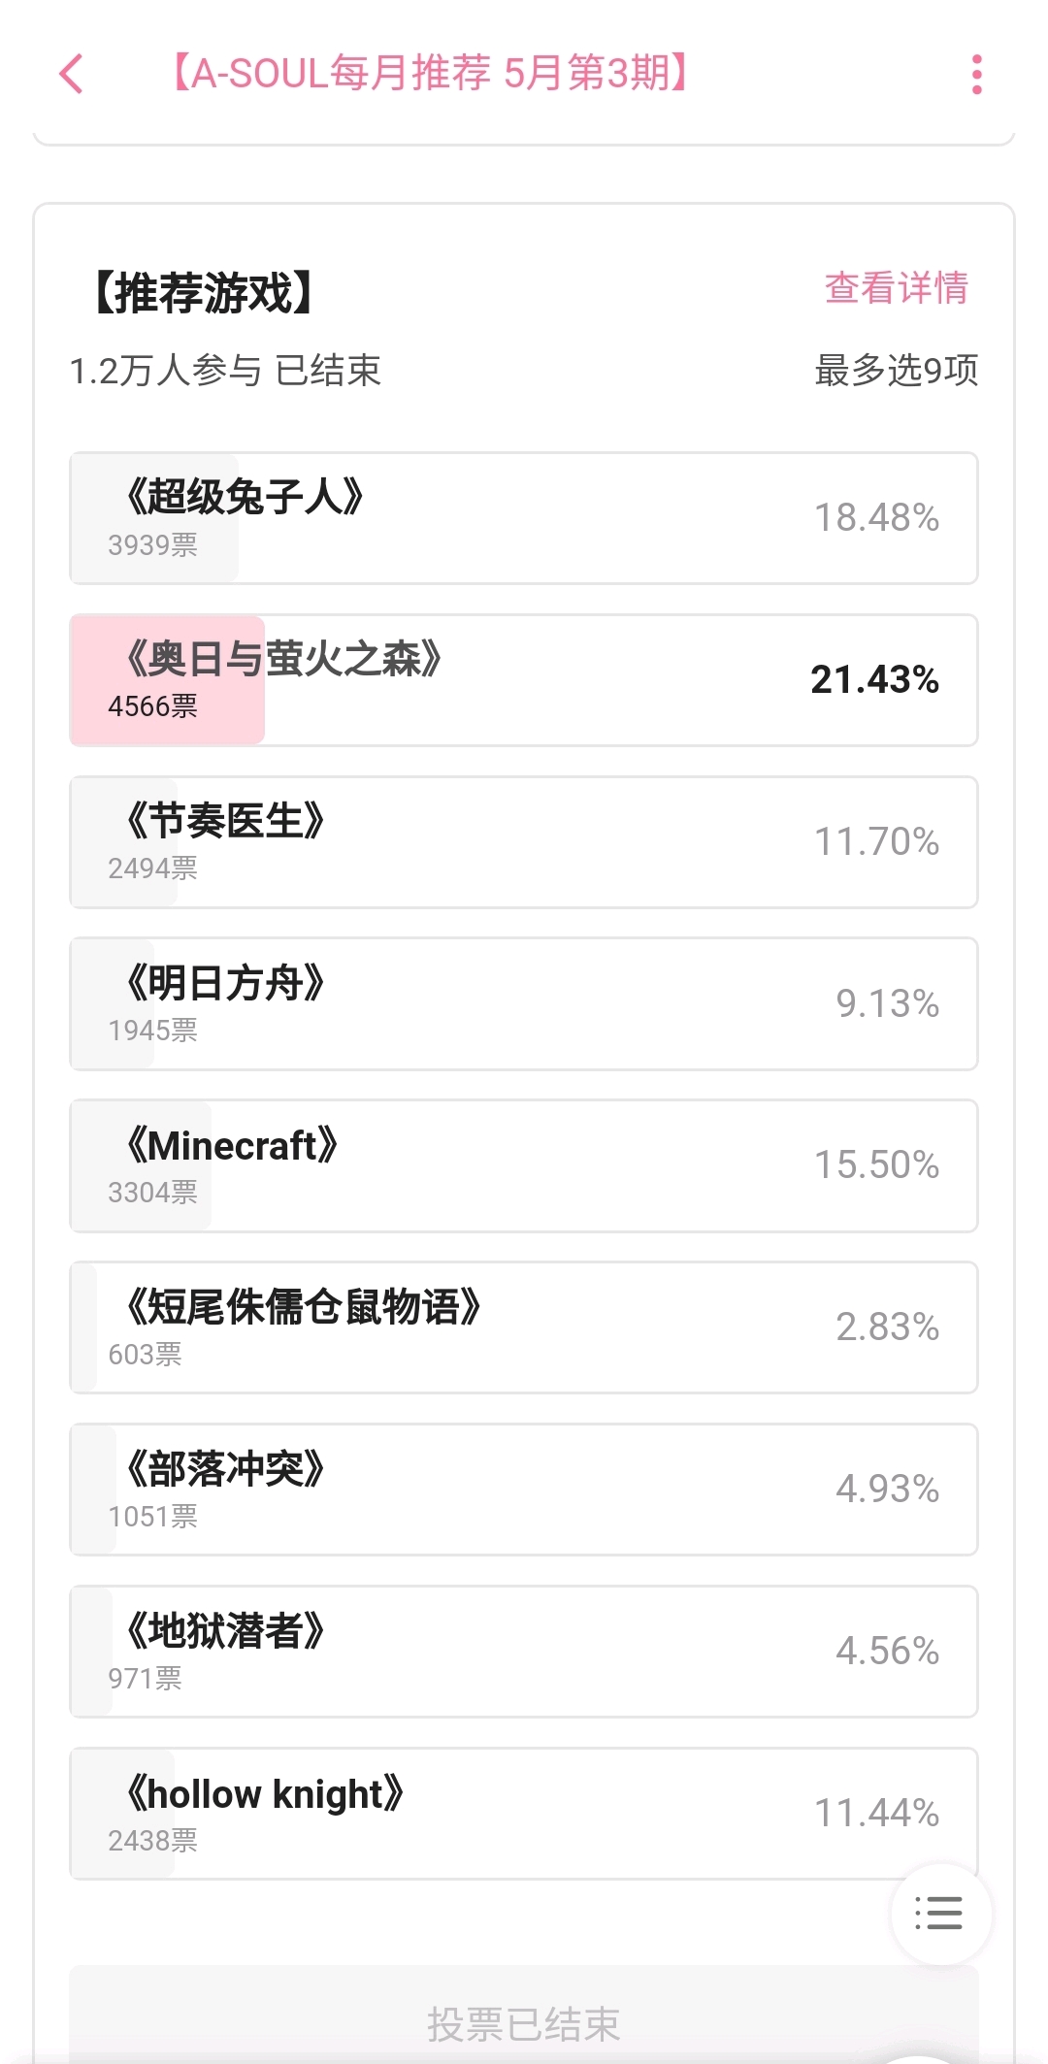Tap the pink progress bar showing 4566票
This screenshot has height=2064, width=1048.
pos(167,680)
